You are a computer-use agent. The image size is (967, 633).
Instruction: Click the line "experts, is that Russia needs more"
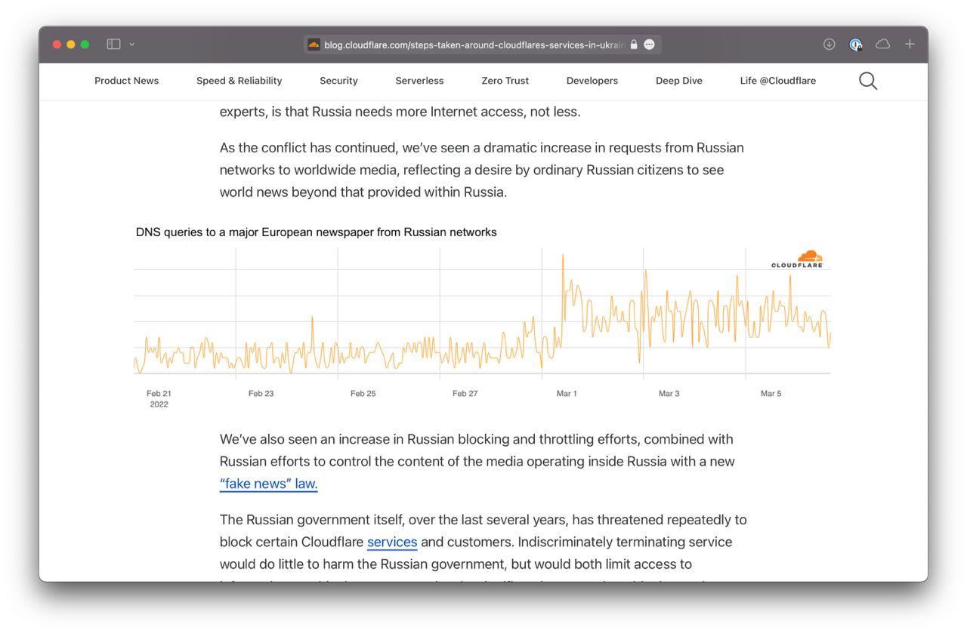pos(400,112)
